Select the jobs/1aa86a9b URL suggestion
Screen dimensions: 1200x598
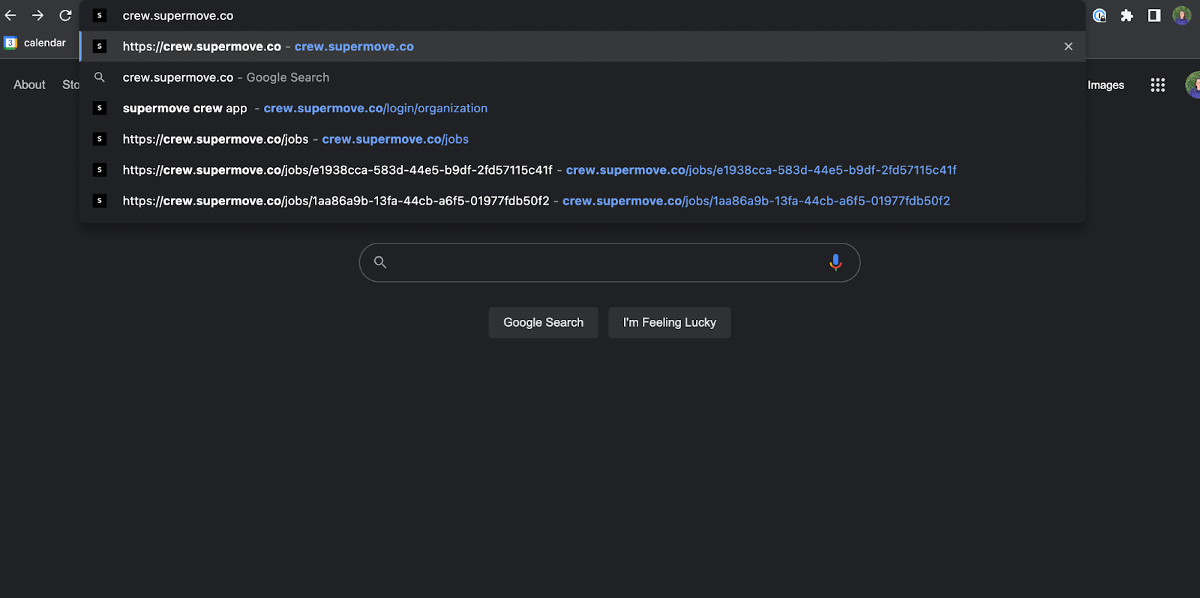(535, 201)
